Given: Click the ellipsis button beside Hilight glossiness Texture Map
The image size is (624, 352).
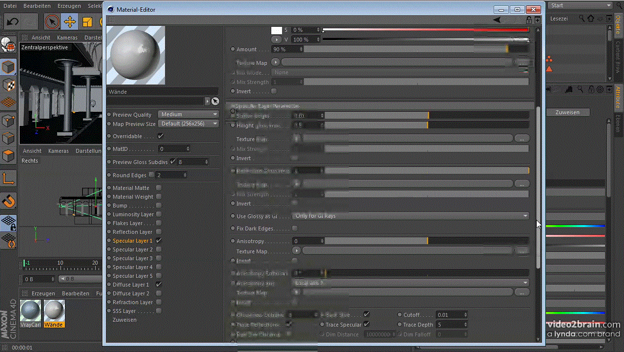Looking at the screenshot, I should [x=522, y=139].
